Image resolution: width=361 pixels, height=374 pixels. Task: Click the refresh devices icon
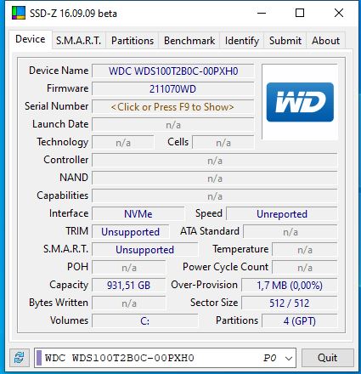(20, 358)
